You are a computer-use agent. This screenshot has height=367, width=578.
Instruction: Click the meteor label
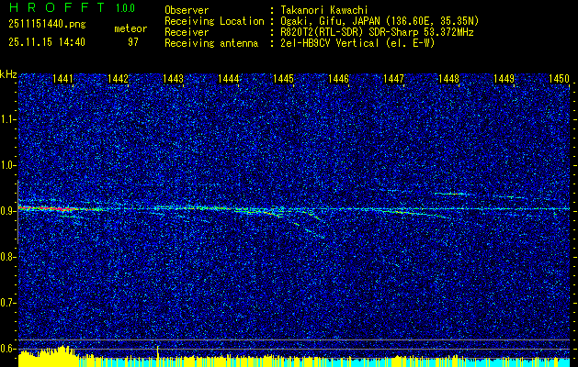point(130,28)
